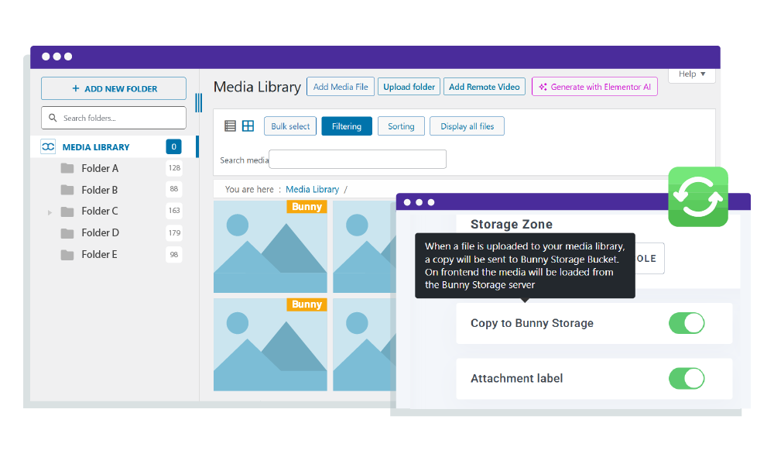This screenshot has width=774, height=454.
Task: Click the Folder E folder icon
Action: (67, 254)
